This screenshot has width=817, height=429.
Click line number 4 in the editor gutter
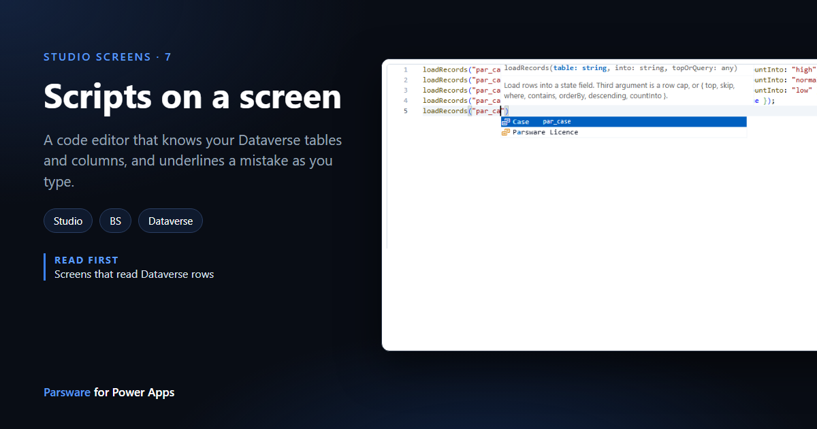click(x=405, y=100)
